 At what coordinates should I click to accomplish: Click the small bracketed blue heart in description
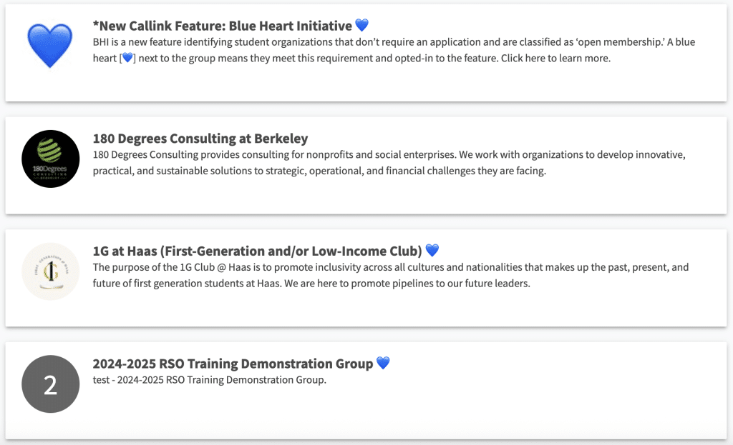tap(127, 58)
